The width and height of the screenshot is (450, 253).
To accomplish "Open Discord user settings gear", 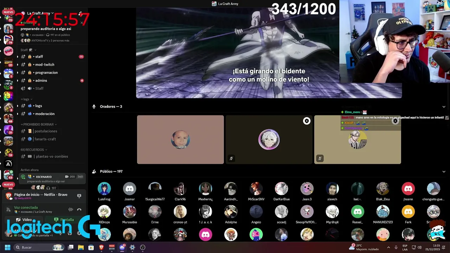I will point(79,233).
